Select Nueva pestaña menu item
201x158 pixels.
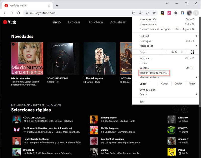click(x=165, y=19)
